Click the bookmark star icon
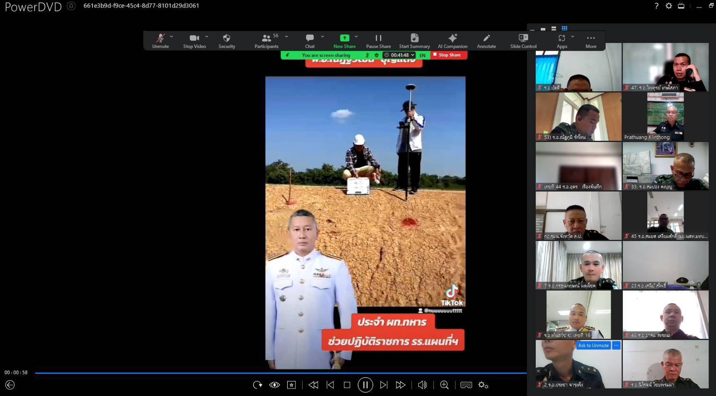 [x=291, y=385]
